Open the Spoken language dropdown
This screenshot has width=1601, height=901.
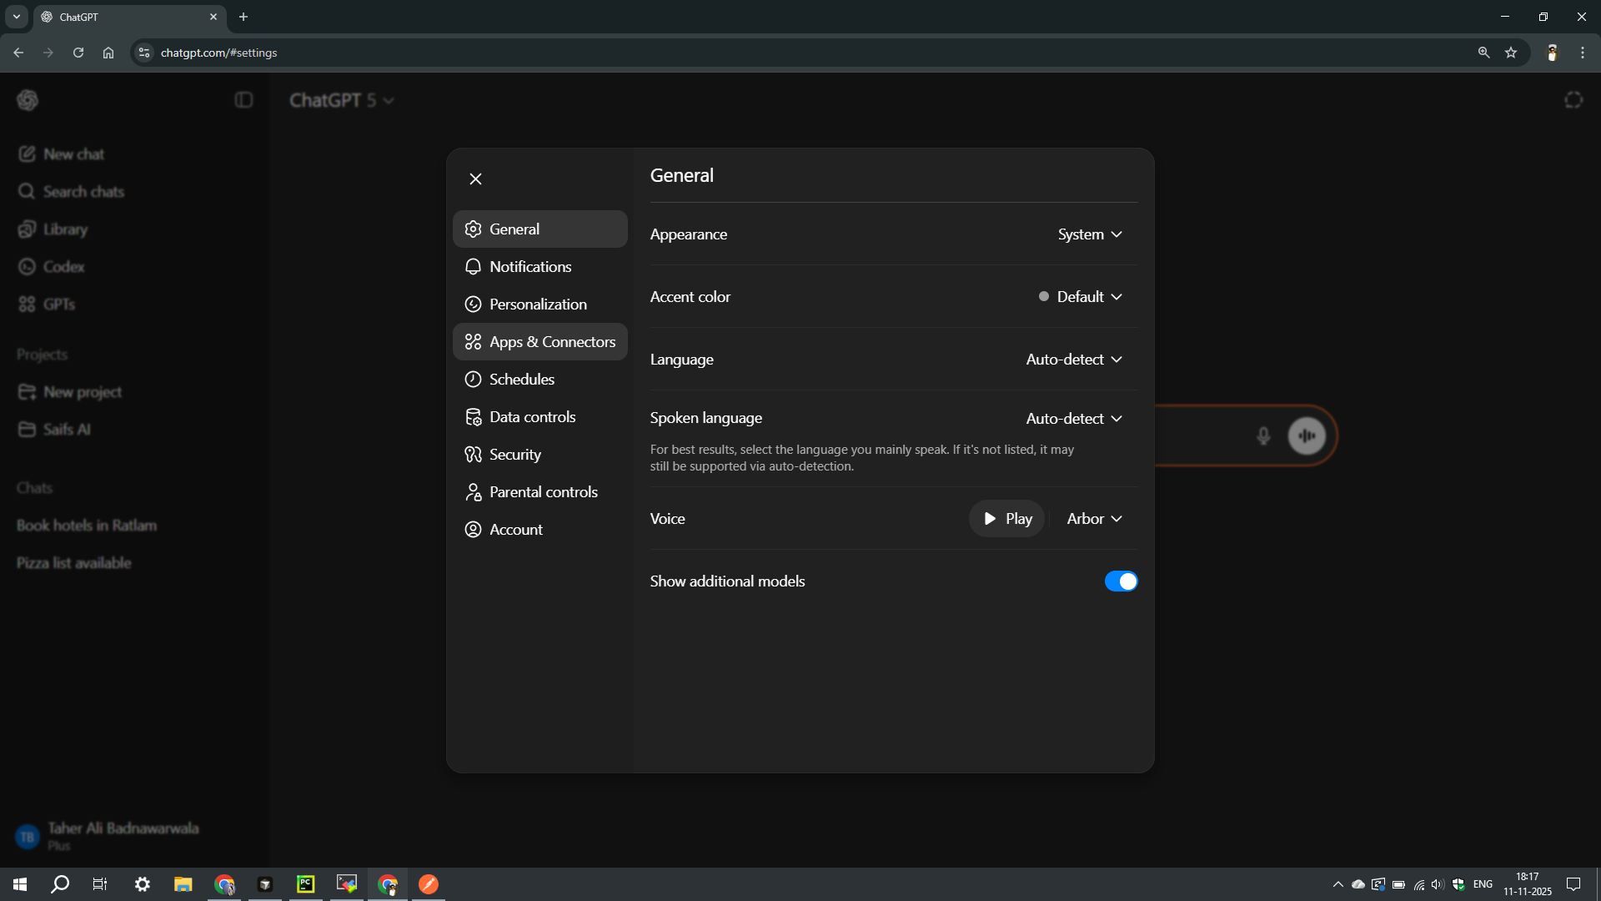click(x=1074, y=418)
